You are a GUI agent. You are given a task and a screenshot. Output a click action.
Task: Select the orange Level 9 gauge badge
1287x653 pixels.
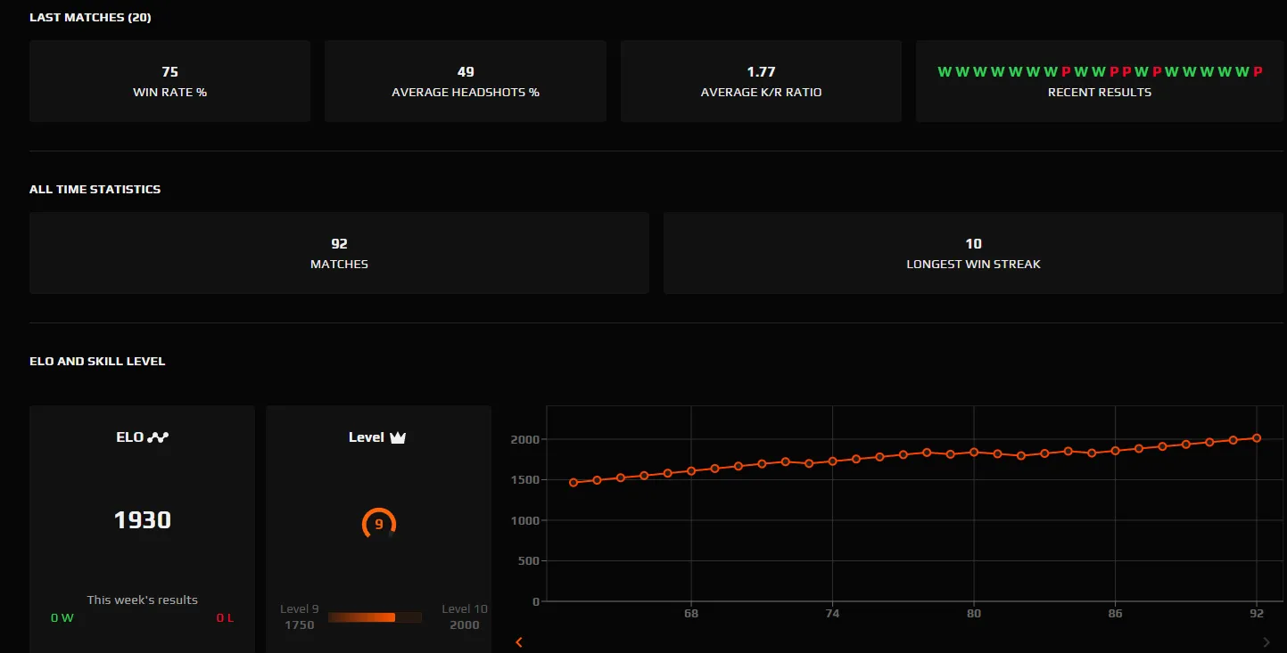pyautogui.click(x=377, y=524)
